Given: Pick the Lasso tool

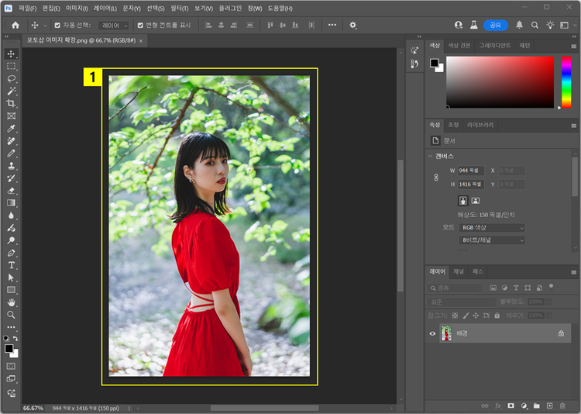Looking at the screenshot, I should pyautogui.click(x=11, y=79).
